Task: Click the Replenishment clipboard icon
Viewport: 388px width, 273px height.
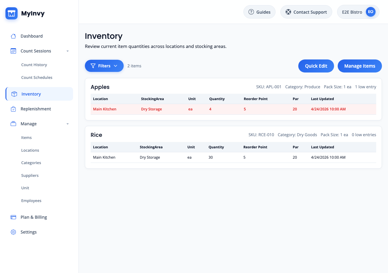Action: coord(13,109)
